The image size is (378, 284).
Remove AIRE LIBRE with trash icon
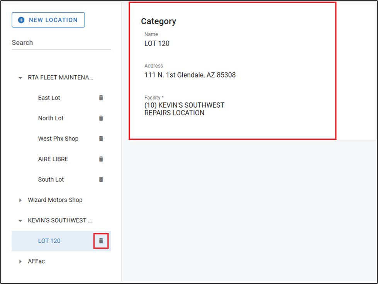(x=101, y=159)
